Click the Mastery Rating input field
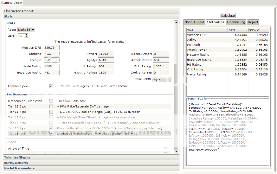The width and height of the screenshot is (277, 174). tap(106, 73)
